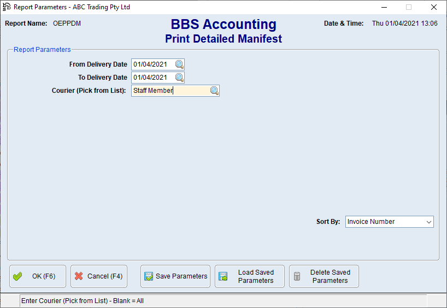Click the Save Parameters button
Viewport: 447px width, 308px height.
point(175,276)
